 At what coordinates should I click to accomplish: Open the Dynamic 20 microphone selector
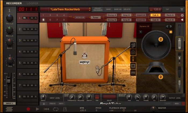point(152,26)
